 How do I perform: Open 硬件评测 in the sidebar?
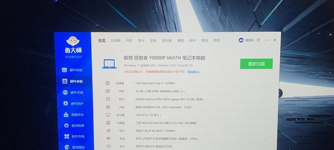click(73, 93)
